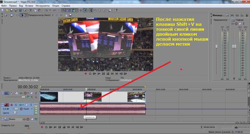Open project Properties from the main toolbar
This screenshot has width=250, height=134.
[25, 10]
